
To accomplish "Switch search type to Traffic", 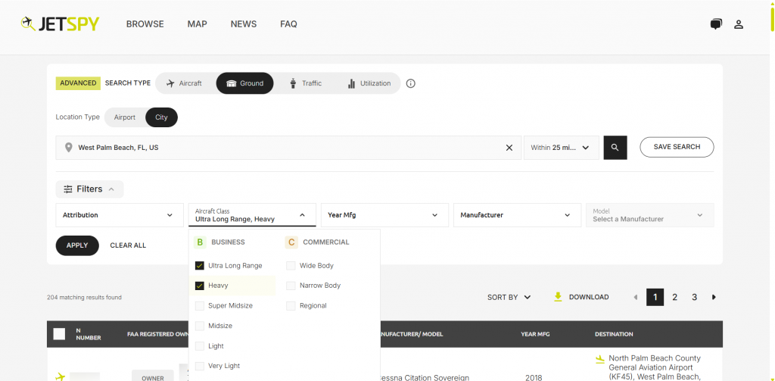I will click(x=306, y=83).
